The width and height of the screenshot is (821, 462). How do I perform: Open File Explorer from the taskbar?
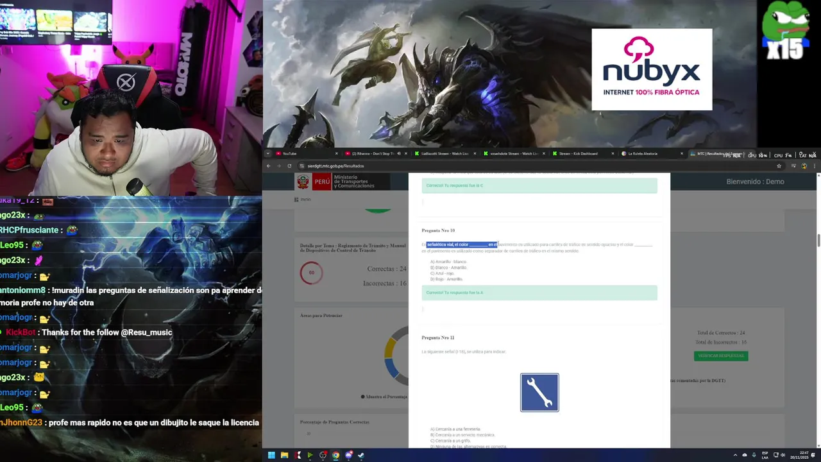(x=284, y=455)
